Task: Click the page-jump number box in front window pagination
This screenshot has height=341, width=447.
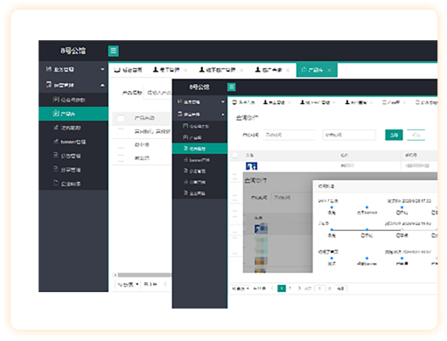Action: coord(320,289)
